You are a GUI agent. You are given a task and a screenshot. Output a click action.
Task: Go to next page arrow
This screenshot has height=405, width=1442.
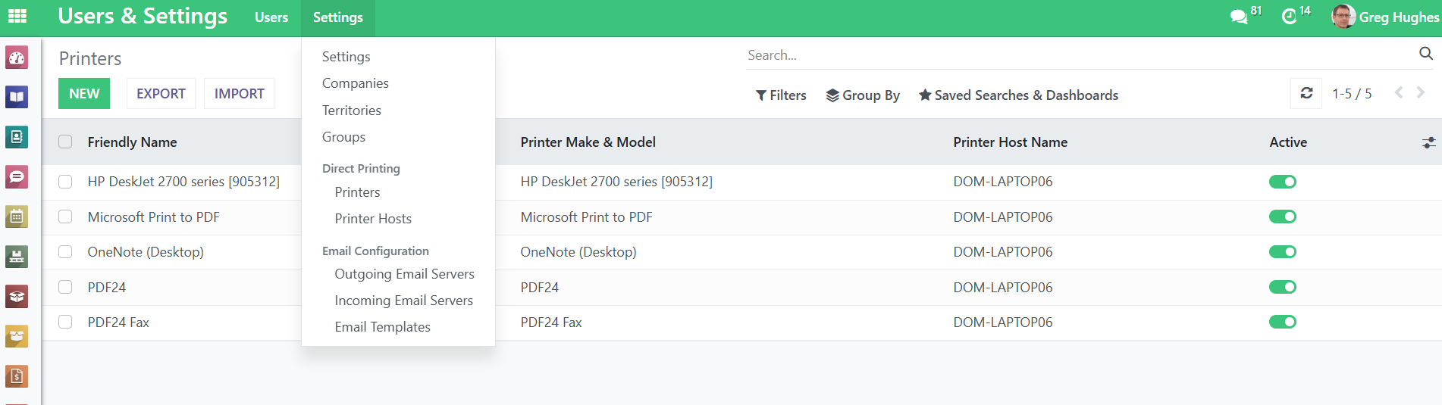(x=1421, y=92)
